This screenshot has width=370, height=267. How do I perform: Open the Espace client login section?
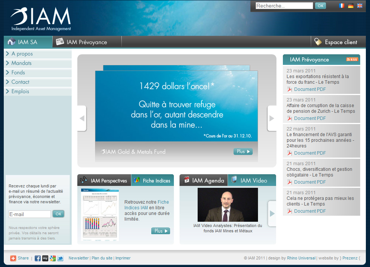pos(338,42)
